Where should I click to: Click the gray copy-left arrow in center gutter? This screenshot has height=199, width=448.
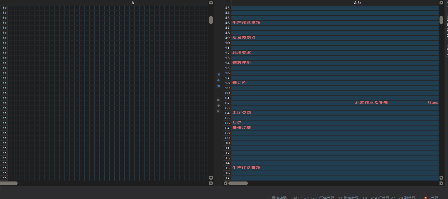coord(219,106)
